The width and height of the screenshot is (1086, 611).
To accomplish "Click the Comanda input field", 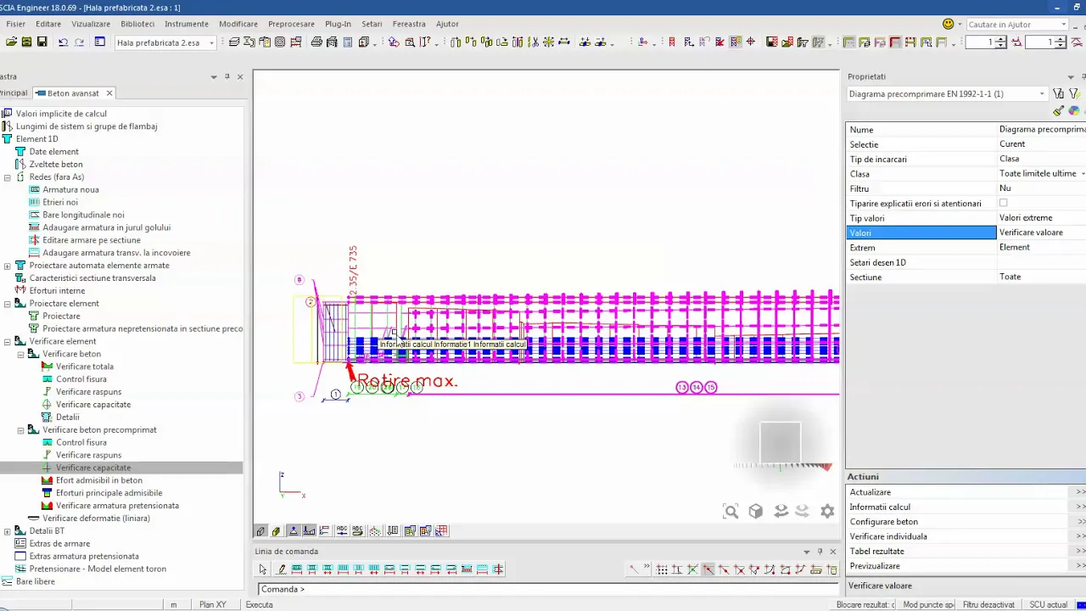I will [x=549, y=589].
